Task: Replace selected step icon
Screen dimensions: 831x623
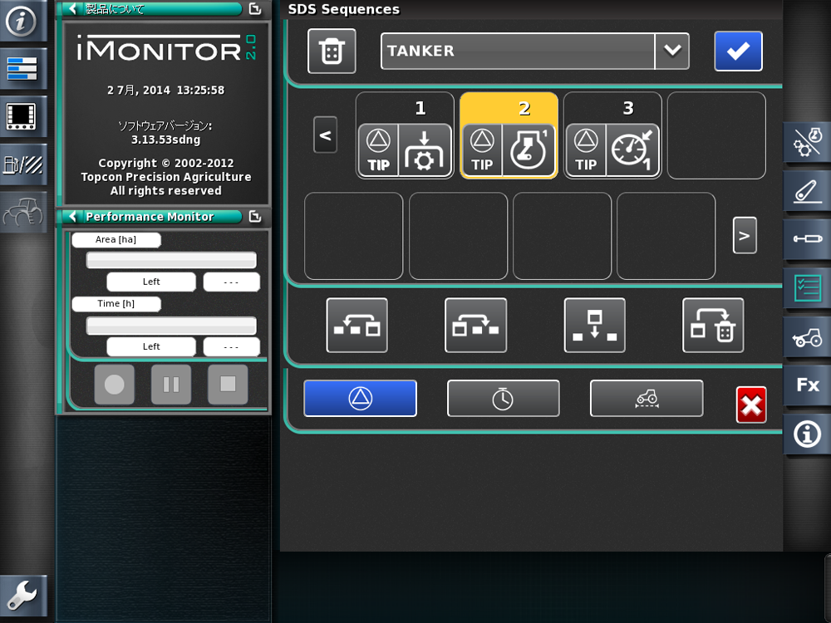Action: 595,326
